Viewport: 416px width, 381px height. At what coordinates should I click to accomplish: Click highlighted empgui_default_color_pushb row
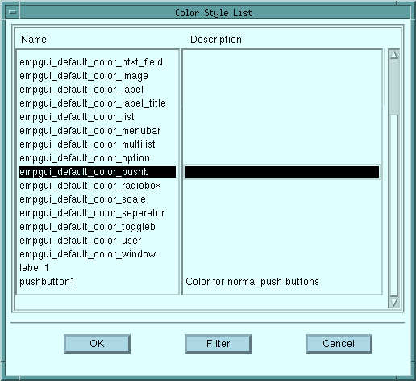[x=98, y=172]
